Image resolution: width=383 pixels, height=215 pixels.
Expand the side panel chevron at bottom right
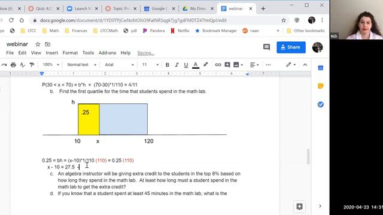[x=320, y=206]
